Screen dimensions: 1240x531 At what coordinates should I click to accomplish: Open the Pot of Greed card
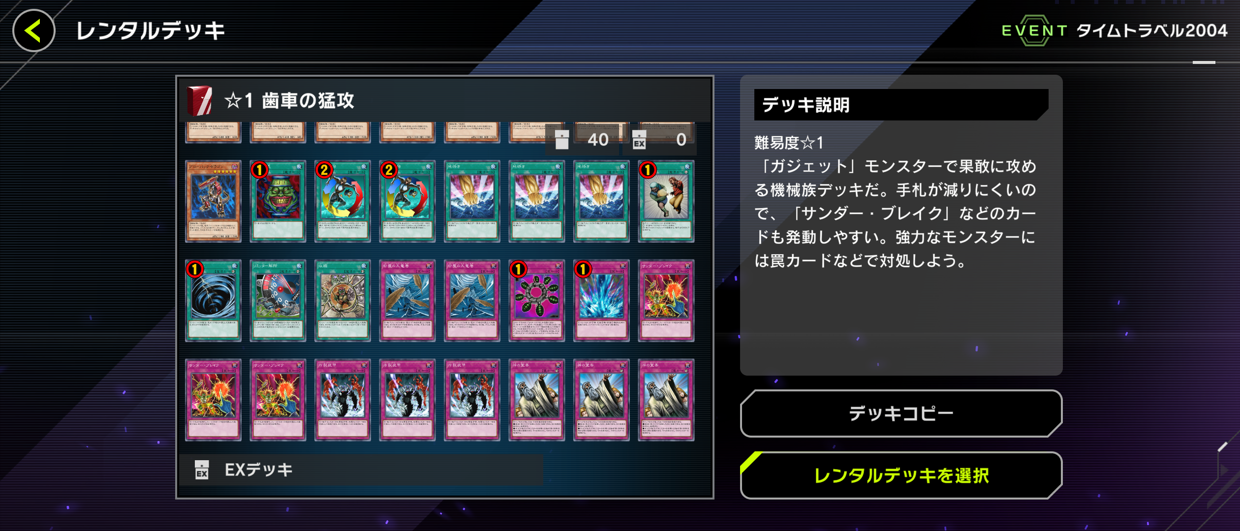(x=278, y=202)
